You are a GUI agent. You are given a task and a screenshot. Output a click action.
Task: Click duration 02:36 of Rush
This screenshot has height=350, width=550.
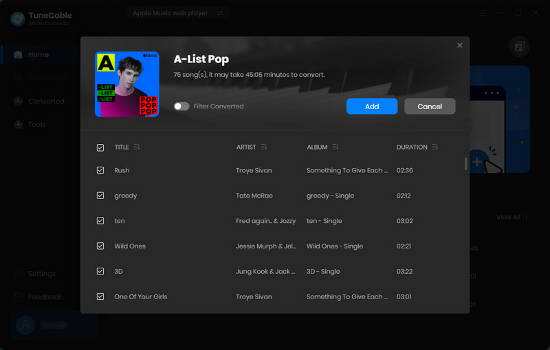404,170
